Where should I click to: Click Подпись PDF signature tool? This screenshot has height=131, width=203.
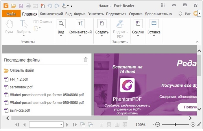(x=120, y=29)
